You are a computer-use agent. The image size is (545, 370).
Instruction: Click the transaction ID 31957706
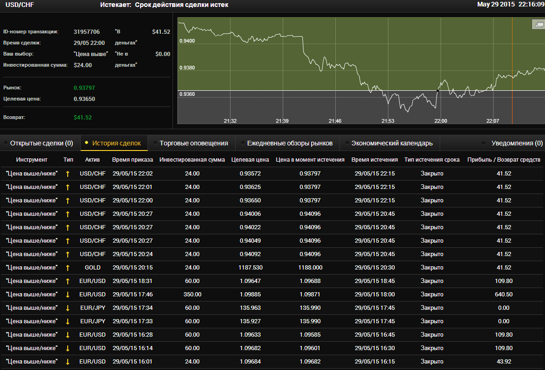[x=87, y=32]
